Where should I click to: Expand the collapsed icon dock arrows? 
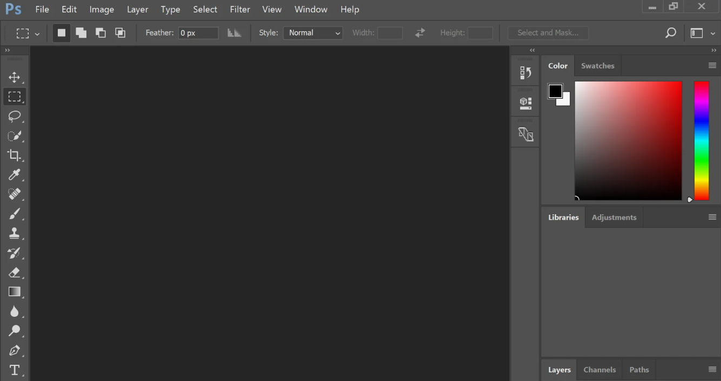pos(533,50)
